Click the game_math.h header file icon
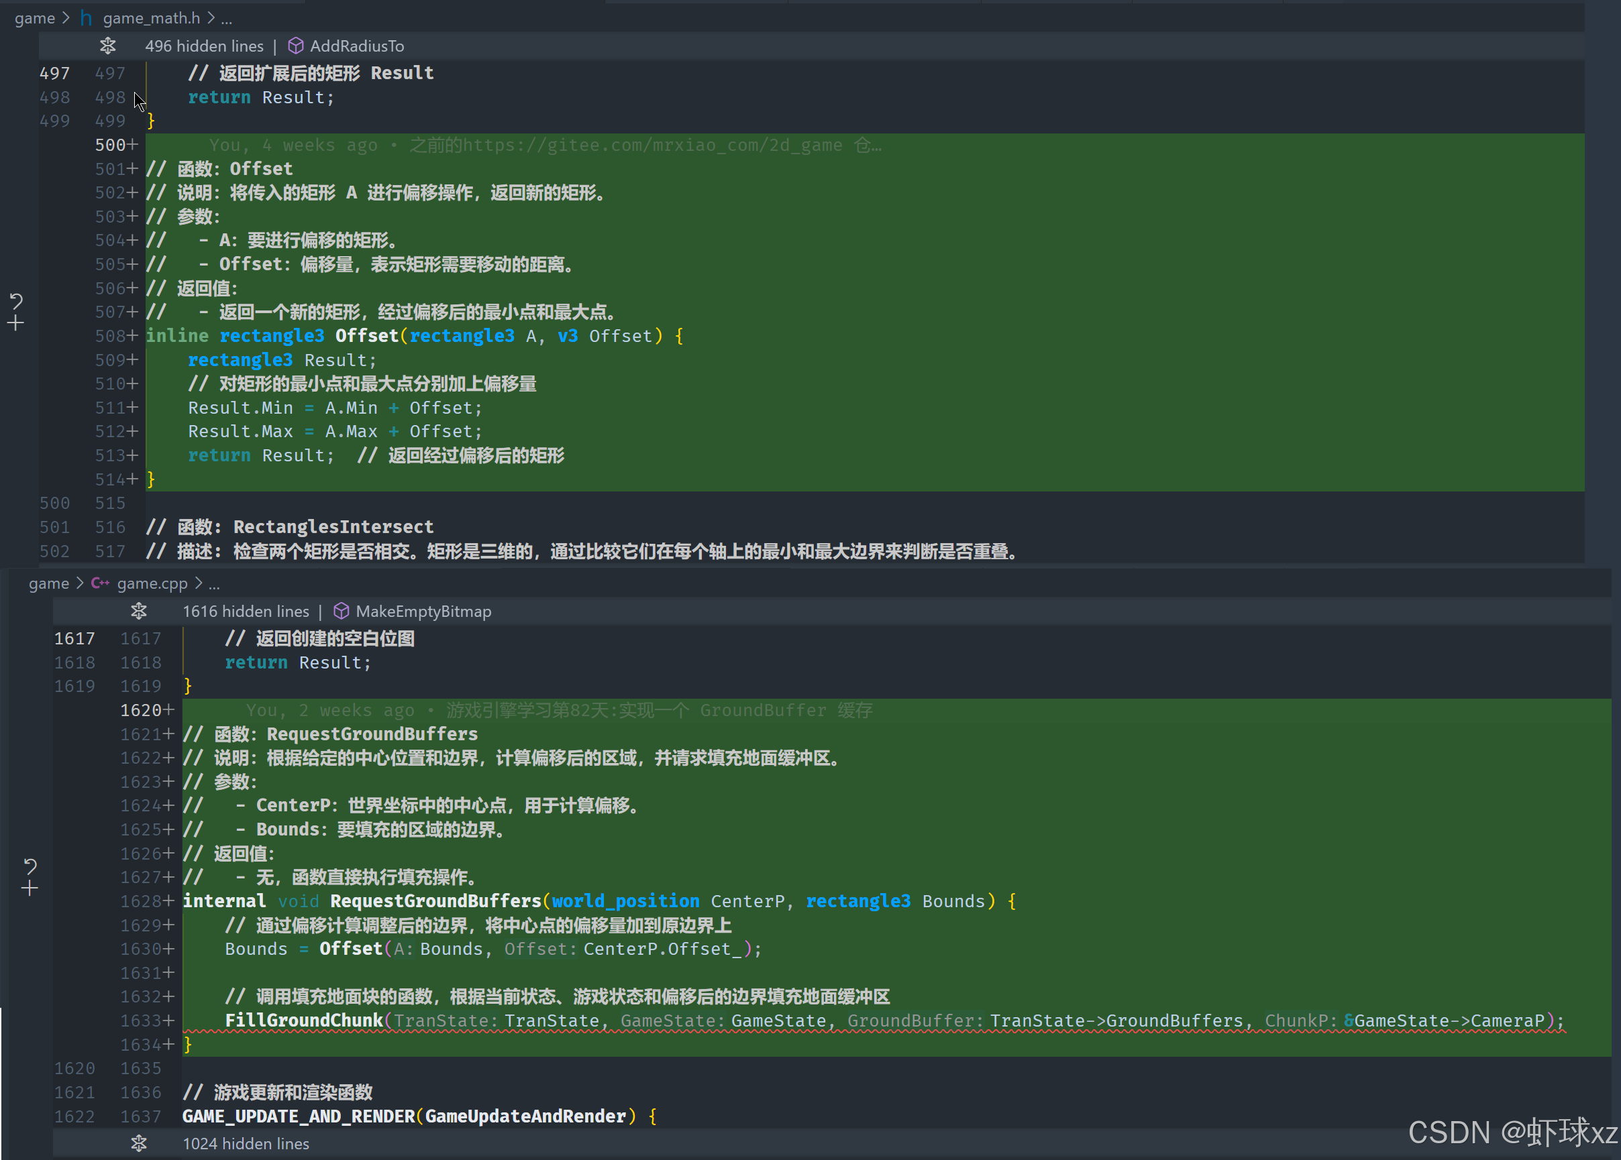Image resolution: width=1621 pixels, height=1160 pixels. (x=87, y=18)
